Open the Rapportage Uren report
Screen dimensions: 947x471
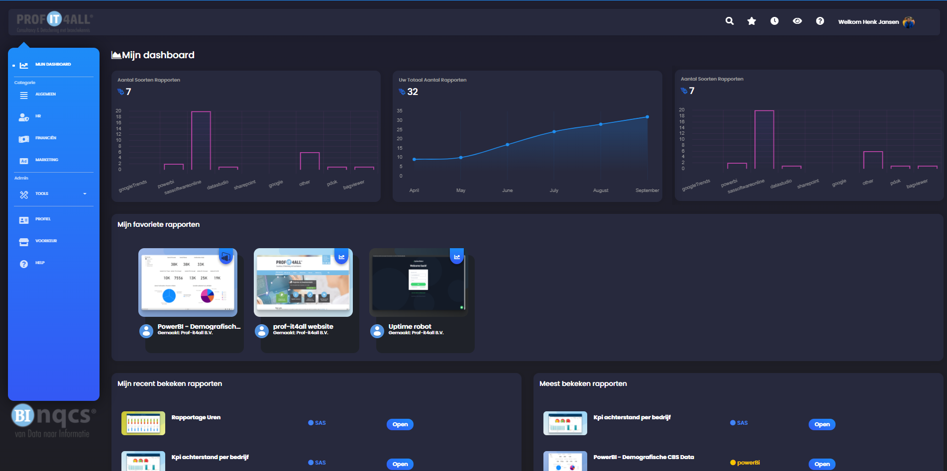click(400, 424)
